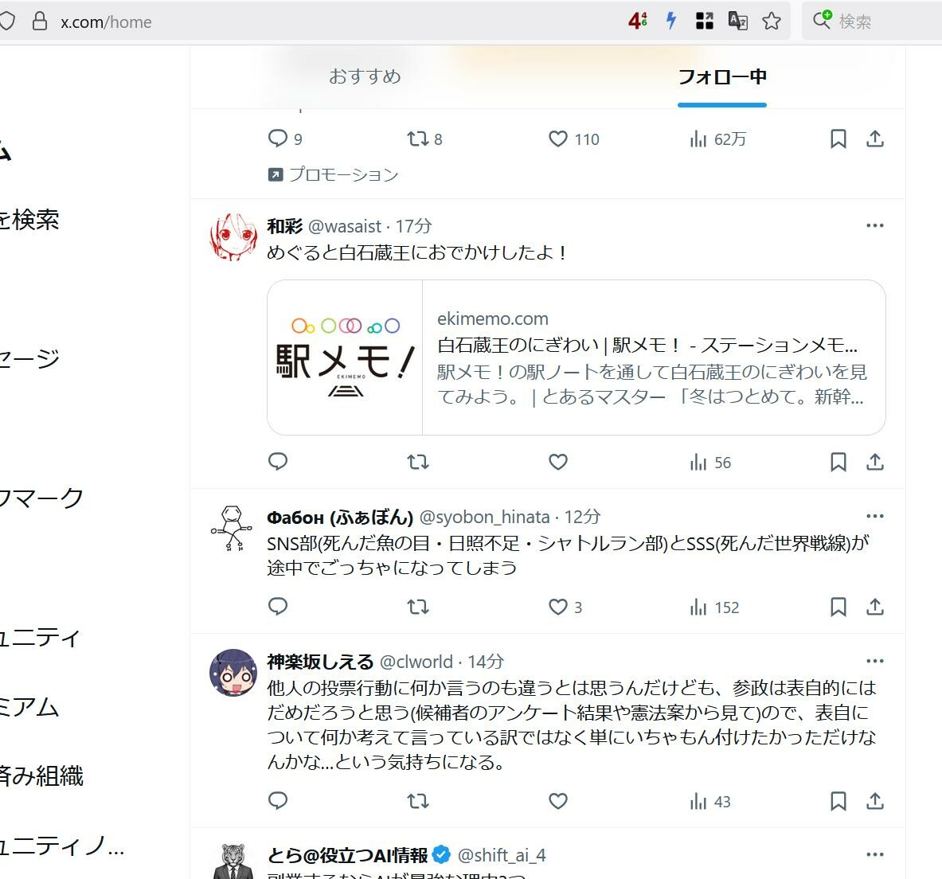Open the 認証済み組織 sidebar item
Image resolution: width=942 pixels, height=879 pixels.
[41, 776]
